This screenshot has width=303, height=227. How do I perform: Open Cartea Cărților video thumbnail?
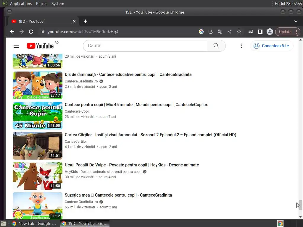(x=38, y=145)
